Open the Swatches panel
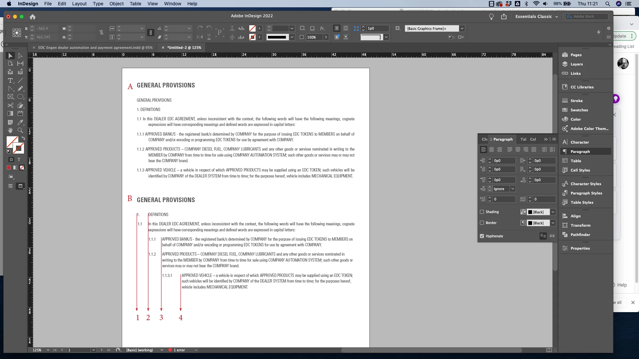This screenshot has height=359, width=639. 579,110
